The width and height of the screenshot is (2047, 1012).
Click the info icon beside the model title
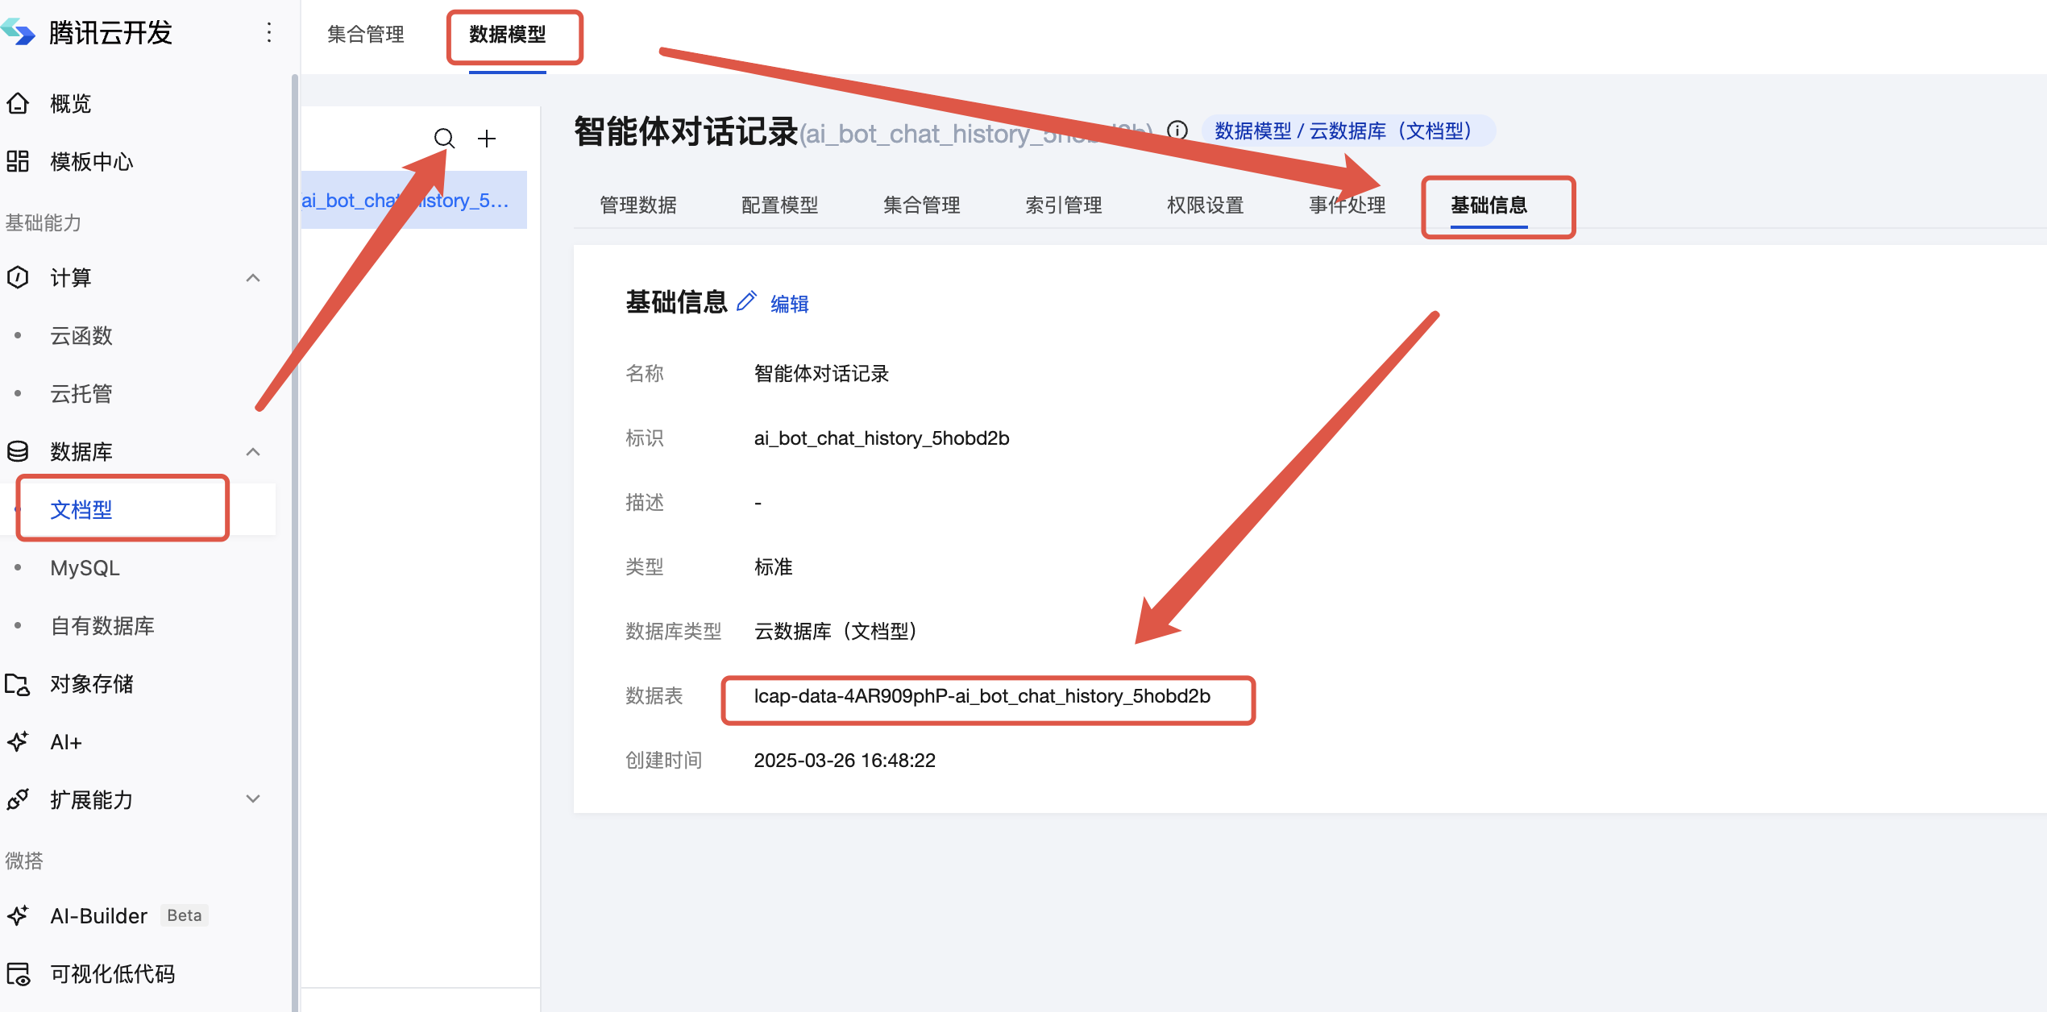click(1177, 130)
